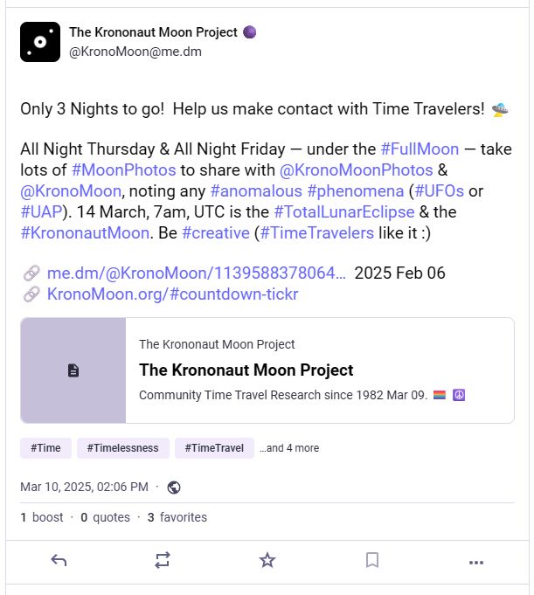Open the #FullMoon hashtag link
The width and height of the screenshot is (534, 595).
coord(420,149)
